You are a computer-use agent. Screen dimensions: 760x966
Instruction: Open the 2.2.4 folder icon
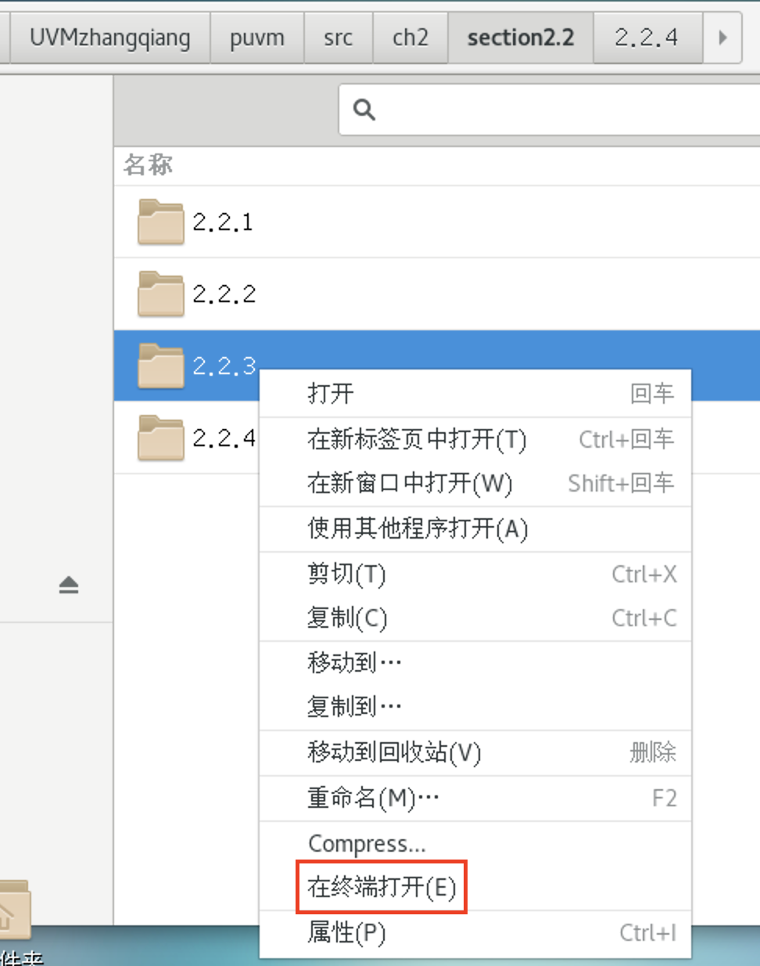click(x=160, y=437)
